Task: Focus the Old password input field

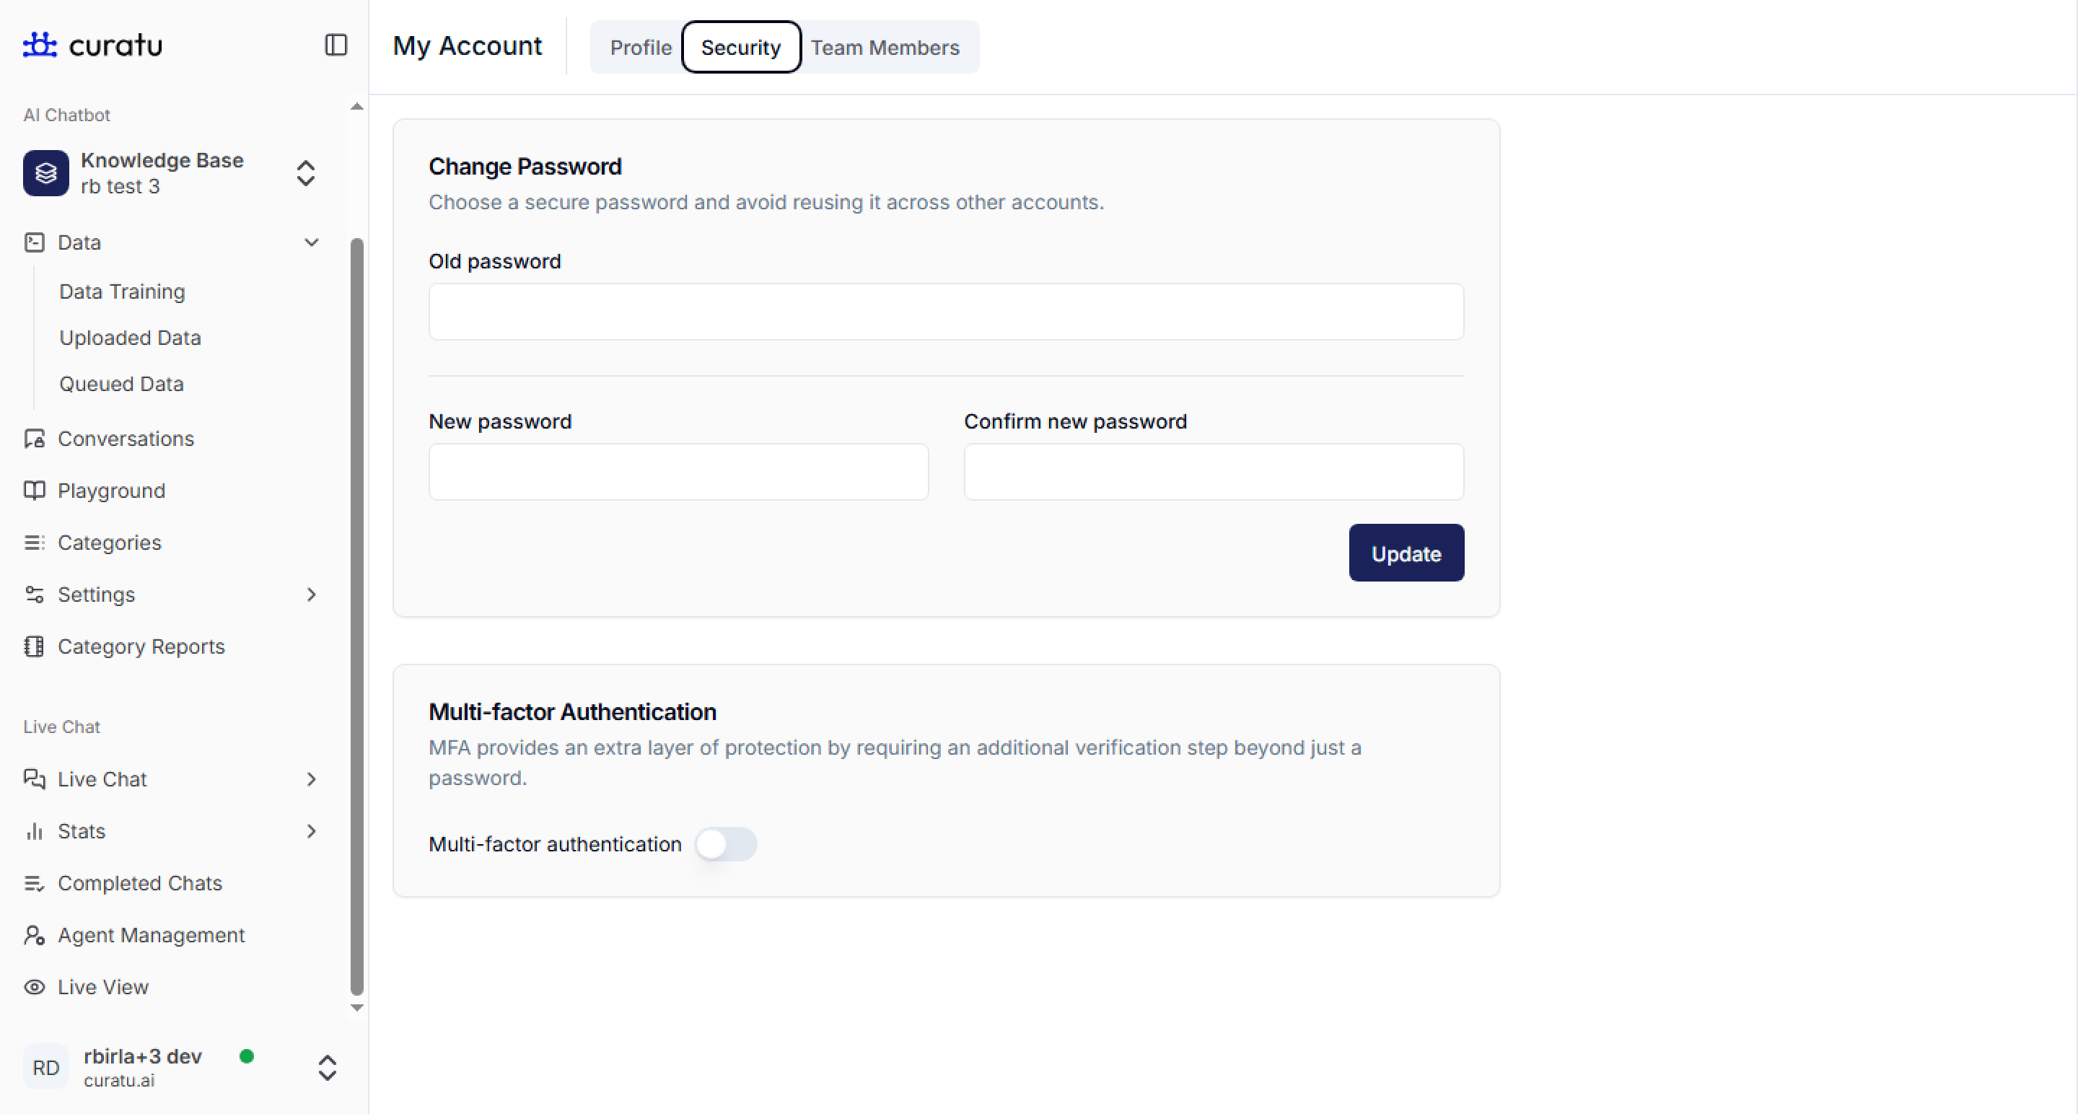Action: (945, 312)
